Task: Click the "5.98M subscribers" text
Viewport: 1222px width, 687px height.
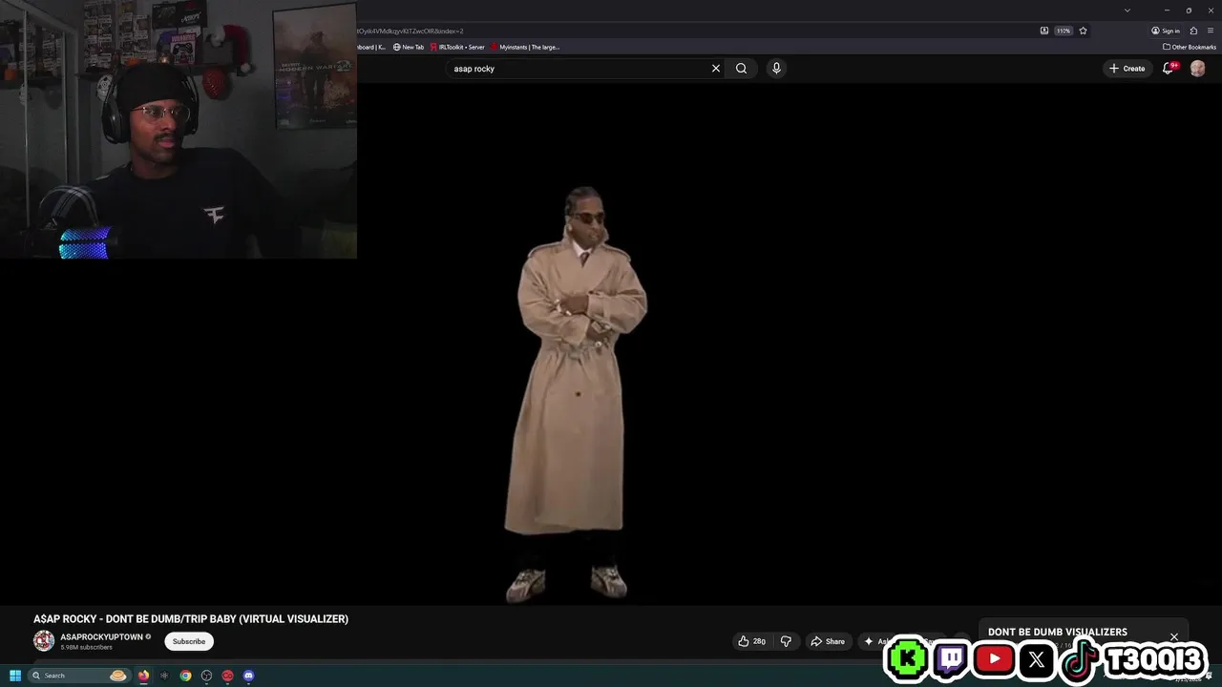Action: 86,648
